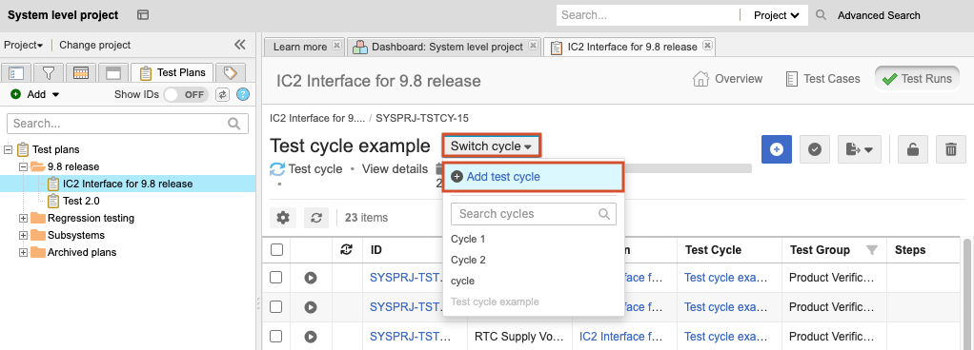Click the top Search input field
This screenshot has height=350, width=974.
click(x=647, y=15)
